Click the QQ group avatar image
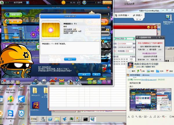Screen dimensions: 174x125 coord(130,65)
